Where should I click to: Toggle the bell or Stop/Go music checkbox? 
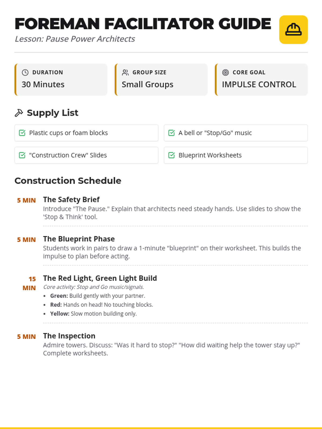(171, 133)
